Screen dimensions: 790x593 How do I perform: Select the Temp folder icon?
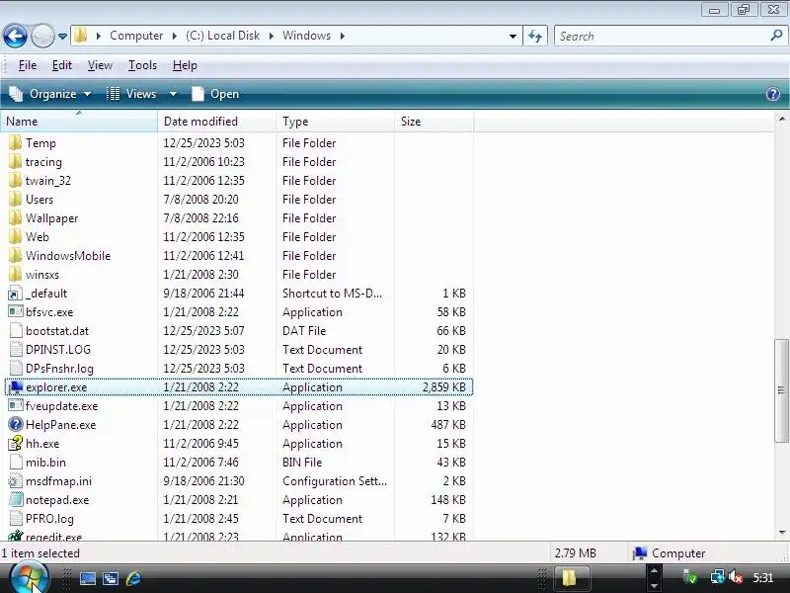pos(16,142)
